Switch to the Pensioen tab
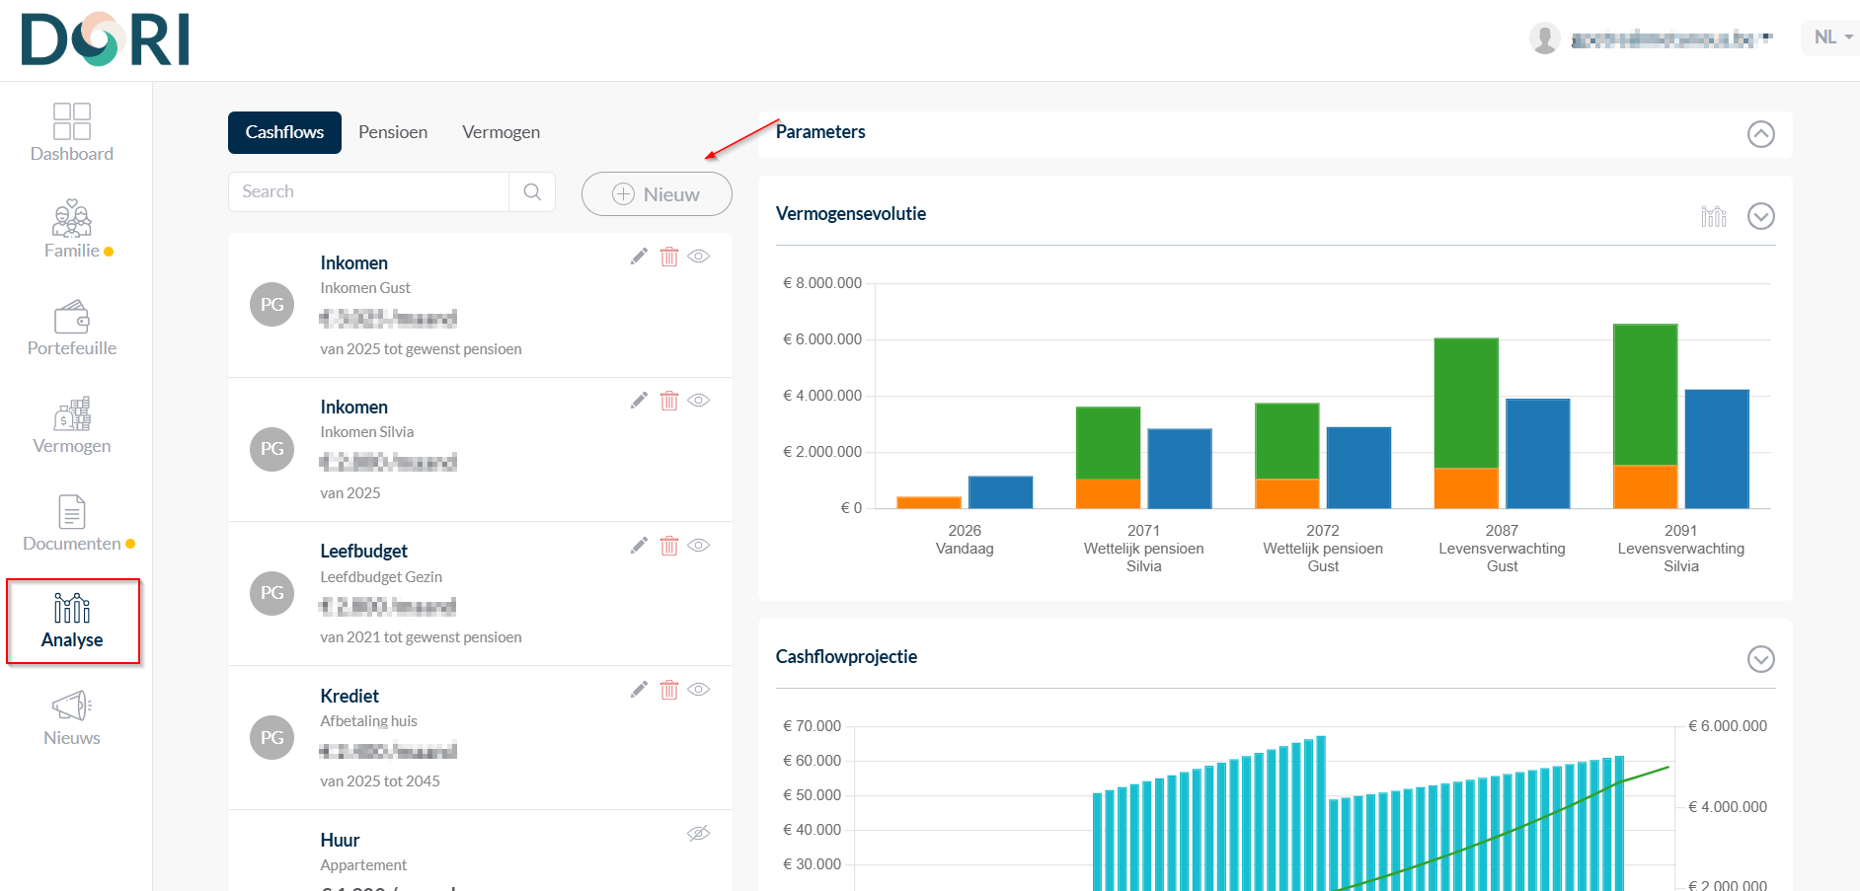This screenshot has width=1860, height=891. [393, 132]
